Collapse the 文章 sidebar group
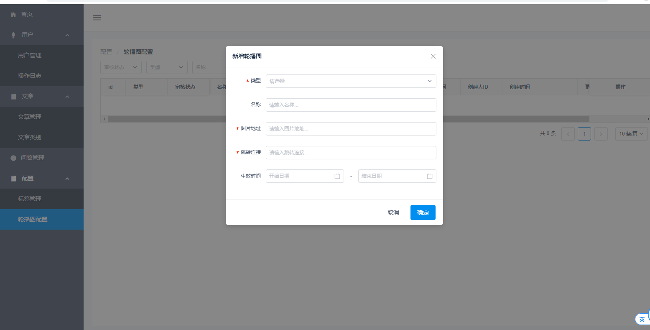 coord(42,96)
